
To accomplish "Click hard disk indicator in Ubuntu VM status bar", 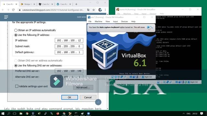I will 158,82.
